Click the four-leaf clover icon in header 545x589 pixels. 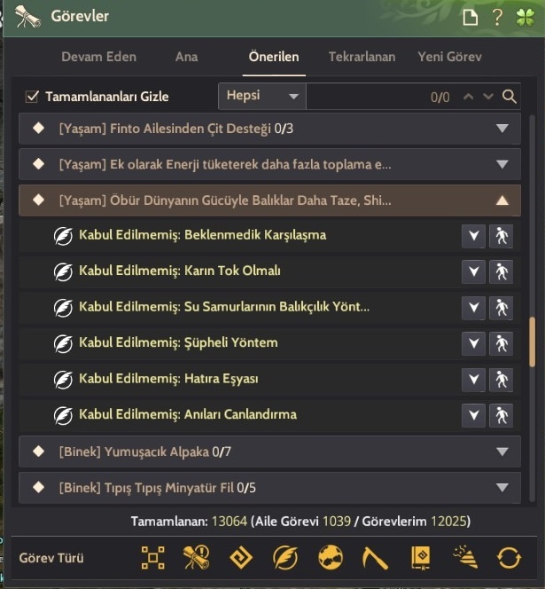tap(526, 17)
